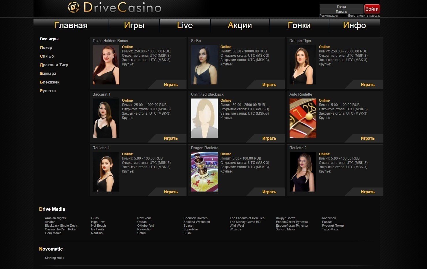Open the Инфо menu tab

point(355,25)
